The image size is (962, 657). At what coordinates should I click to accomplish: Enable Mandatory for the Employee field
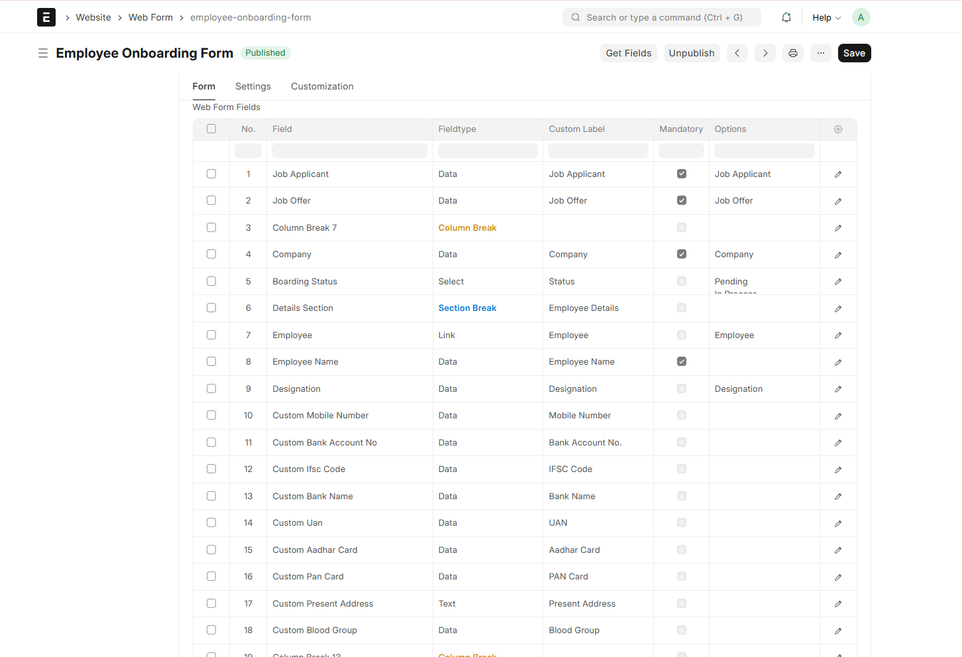tap(681, 335)
